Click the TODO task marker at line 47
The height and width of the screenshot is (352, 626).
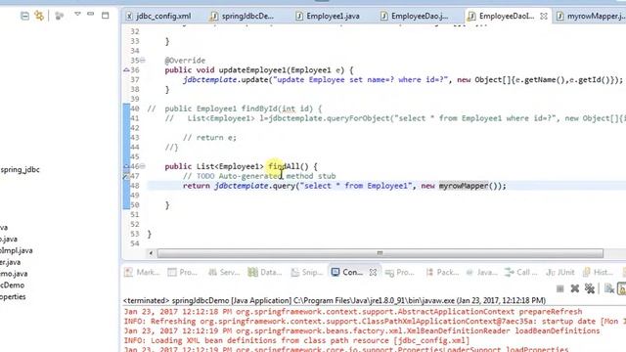126,176
